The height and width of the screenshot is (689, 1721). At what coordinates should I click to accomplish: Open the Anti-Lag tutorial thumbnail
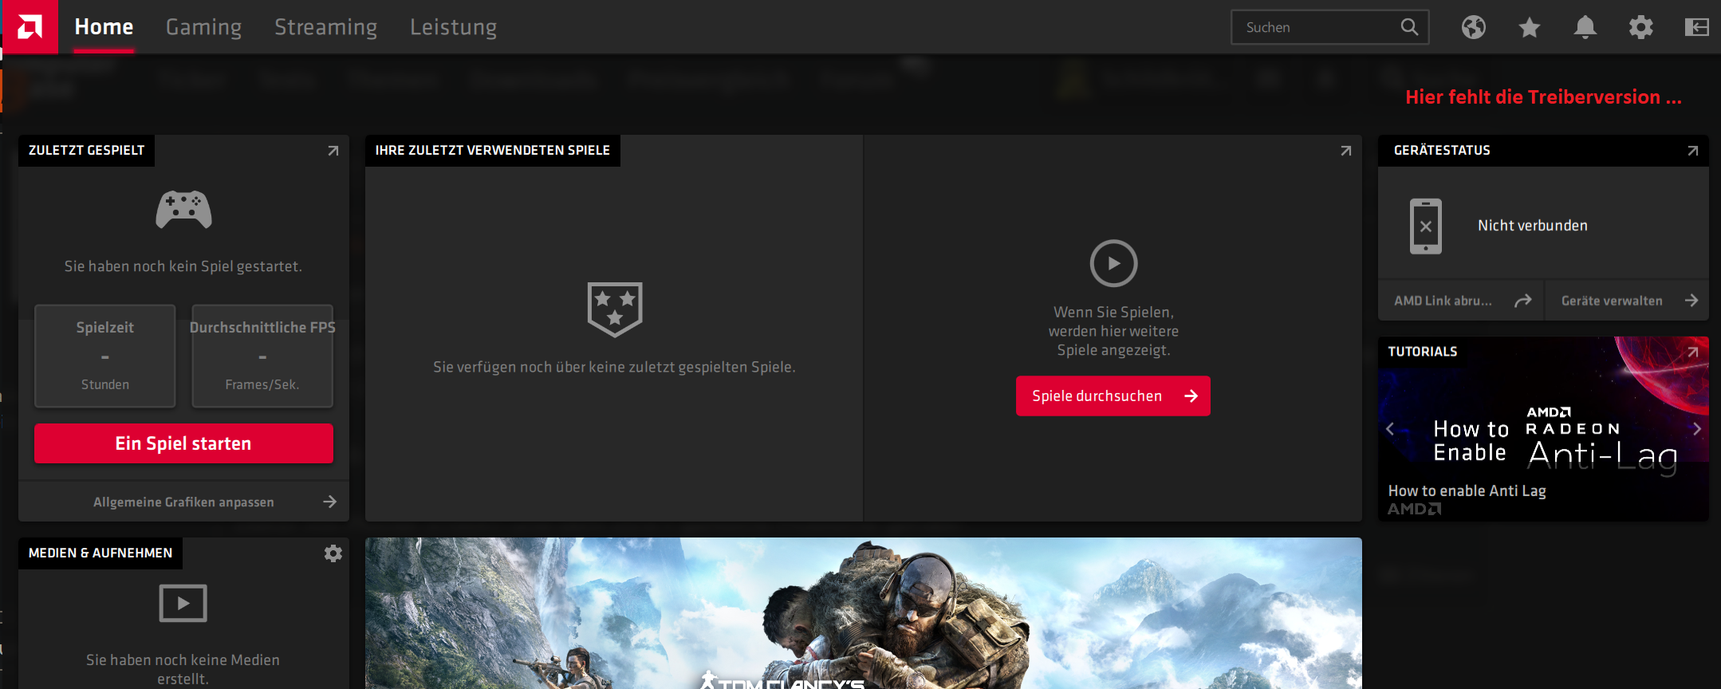click(x=1543, y=429)
